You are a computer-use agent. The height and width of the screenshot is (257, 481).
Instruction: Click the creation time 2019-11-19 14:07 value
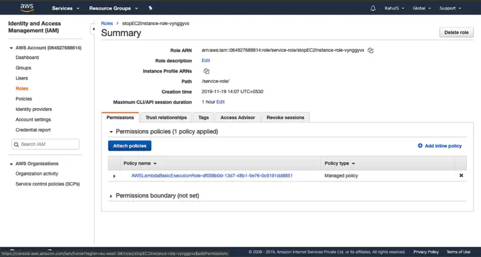(232, 92)
